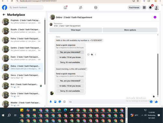This screenshot has height=123, width=163.
Task: Choose a sticker icon
Action: (60, 102)
